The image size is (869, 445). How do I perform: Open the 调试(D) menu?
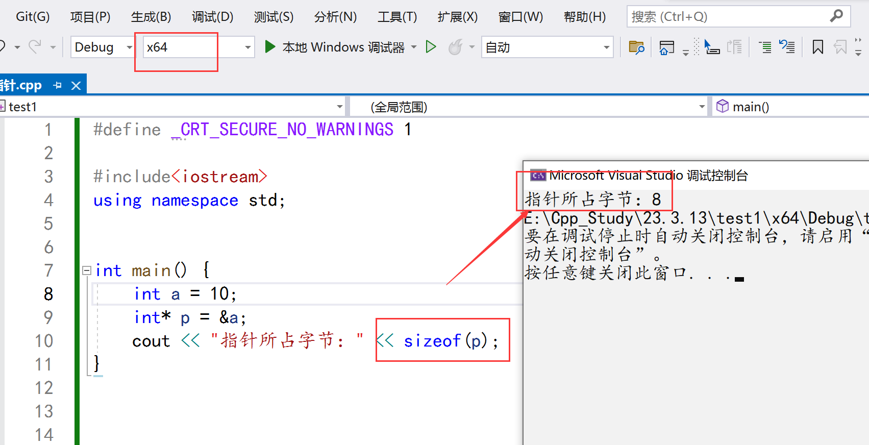pyautogui.click(x=212, y=16)
